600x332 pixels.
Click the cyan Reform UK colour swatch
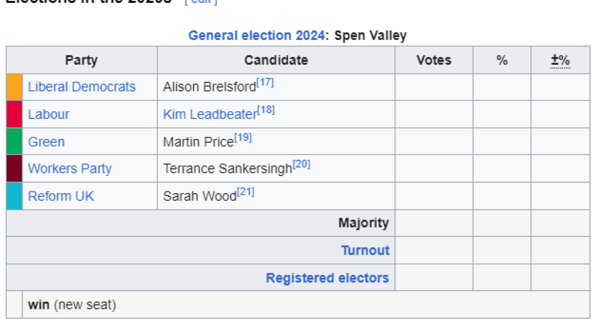(14, 196)
